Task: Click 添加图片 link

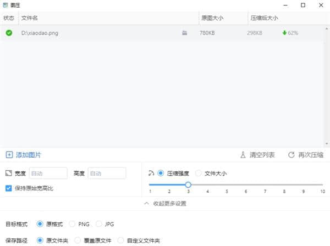Action: point(28,155)
